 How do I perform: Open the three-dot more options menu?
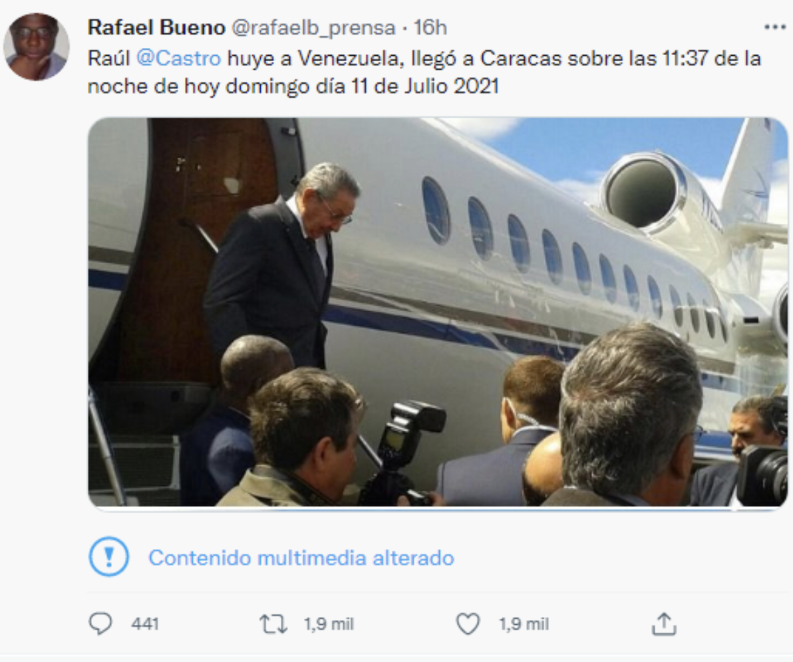pos(775,28)
